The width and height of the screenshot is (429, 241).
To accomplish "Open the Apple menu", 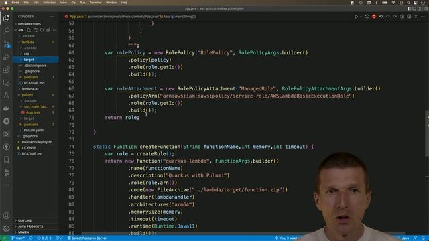I will click(x=6, y=3).
